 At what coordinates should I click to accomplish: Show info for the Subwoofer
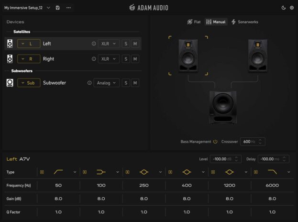pos(89,83)
